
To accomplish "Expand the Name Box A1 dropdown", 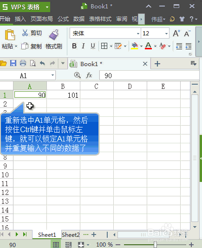I will [x=53, y=75].
